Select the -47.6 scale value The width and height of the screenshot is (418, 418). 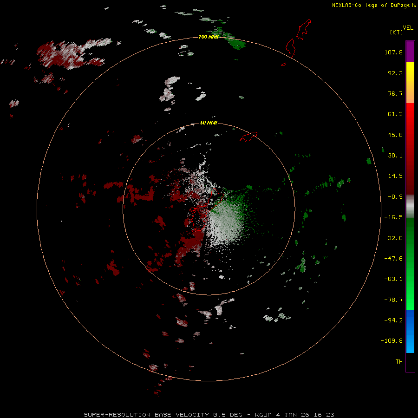(x=393, y=259)
